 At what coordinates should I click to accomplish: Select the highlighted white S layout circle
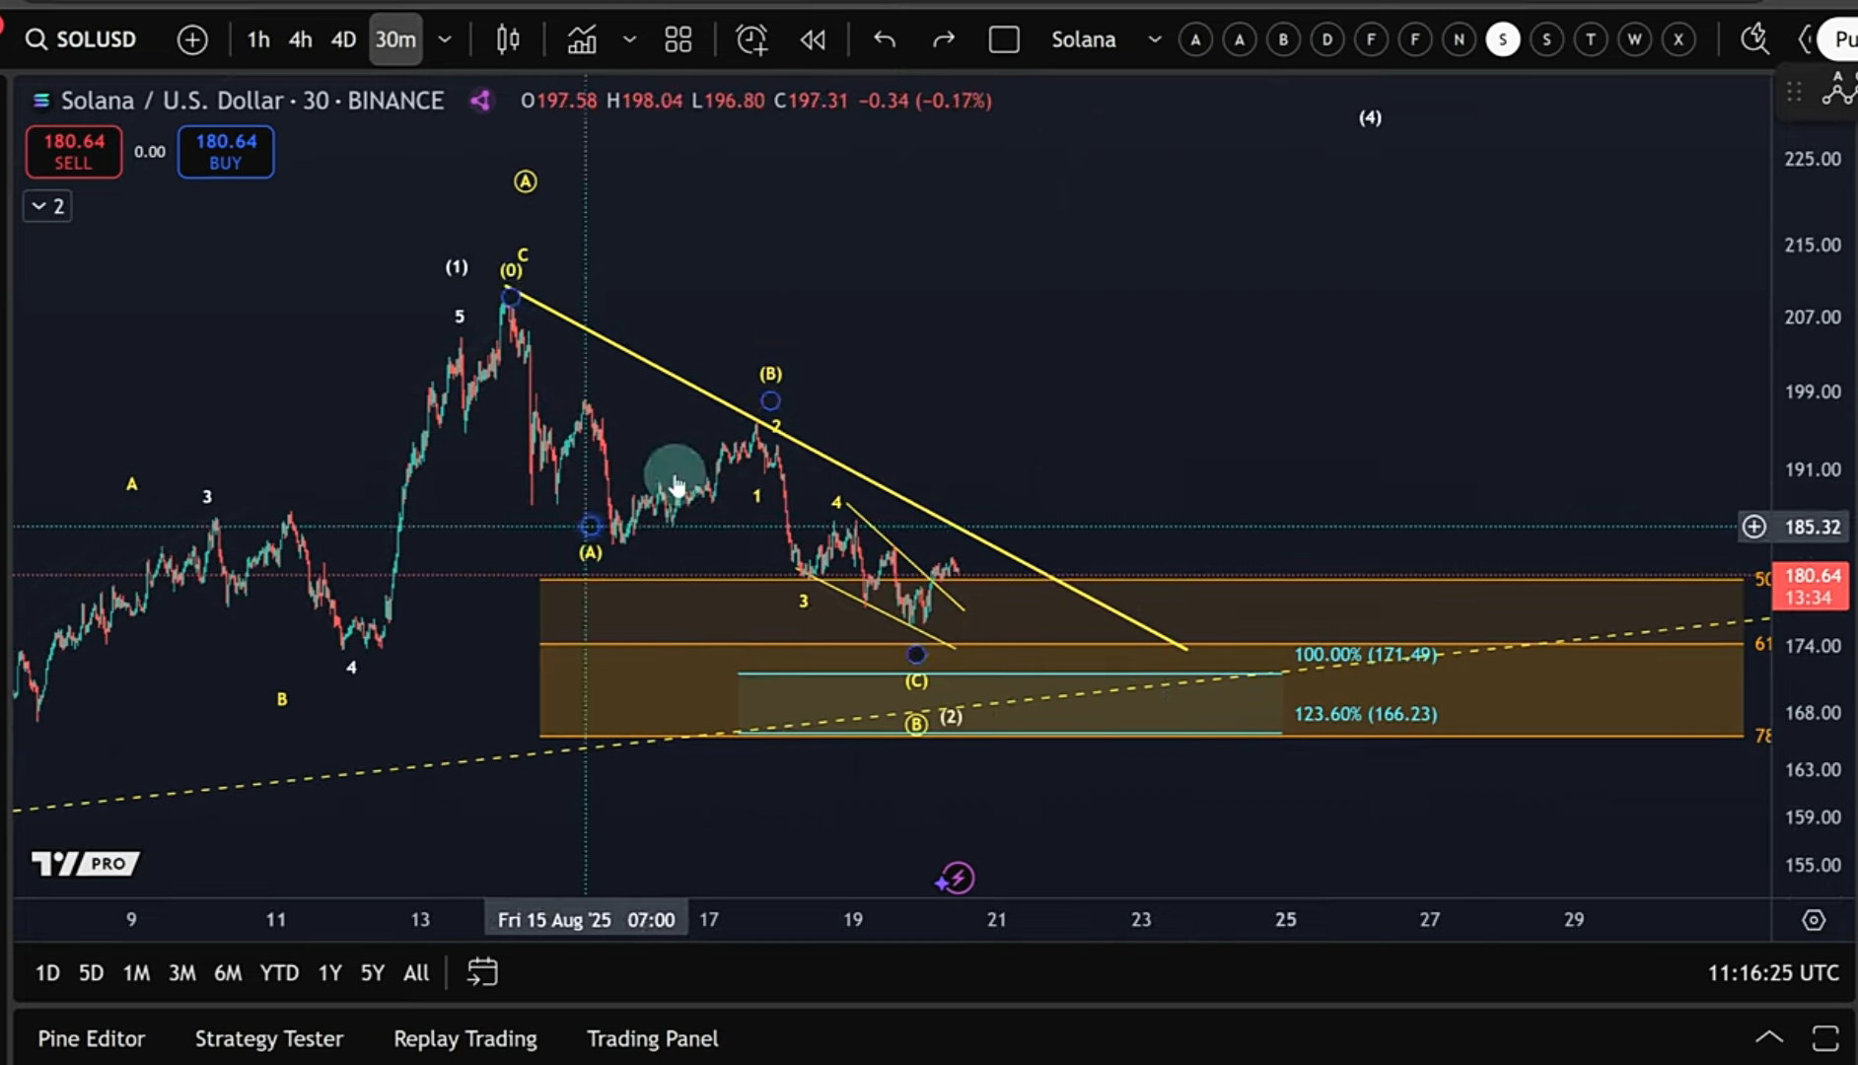point(1503,39)
